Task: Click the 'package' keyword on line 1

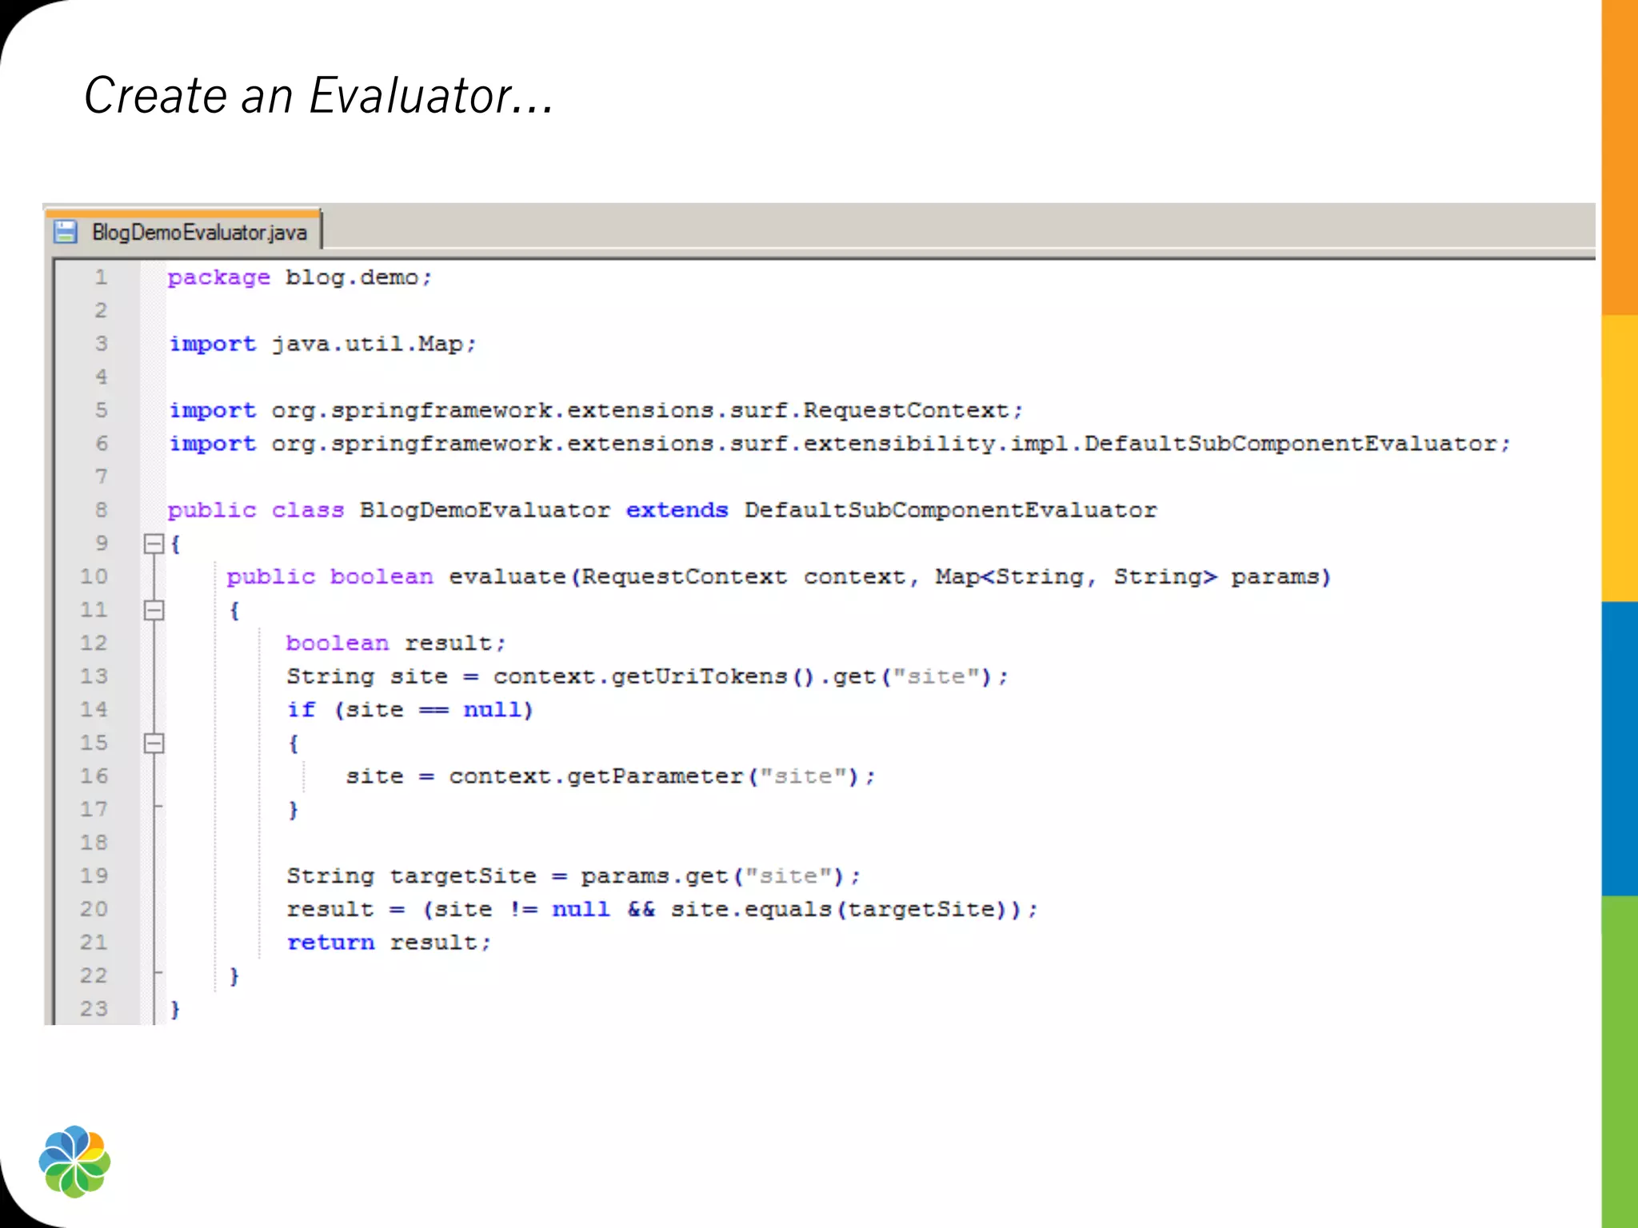Action: [x=219, y=278]
